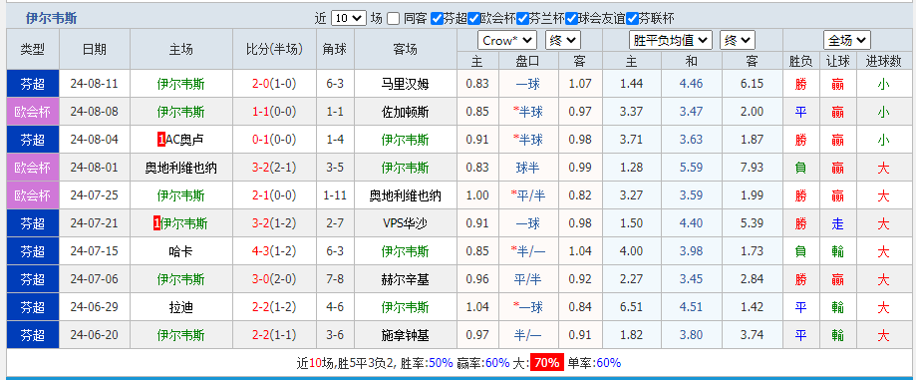This screenshot has height=380, width=916.
Task: Click 負 result in 24-08-01 row
Action: [800, 168]
